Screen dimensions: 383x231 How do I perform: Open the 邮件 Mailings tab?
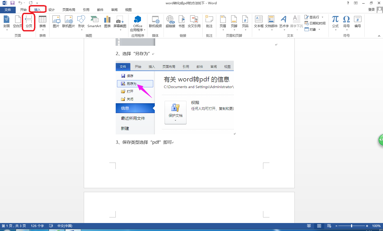100,10
